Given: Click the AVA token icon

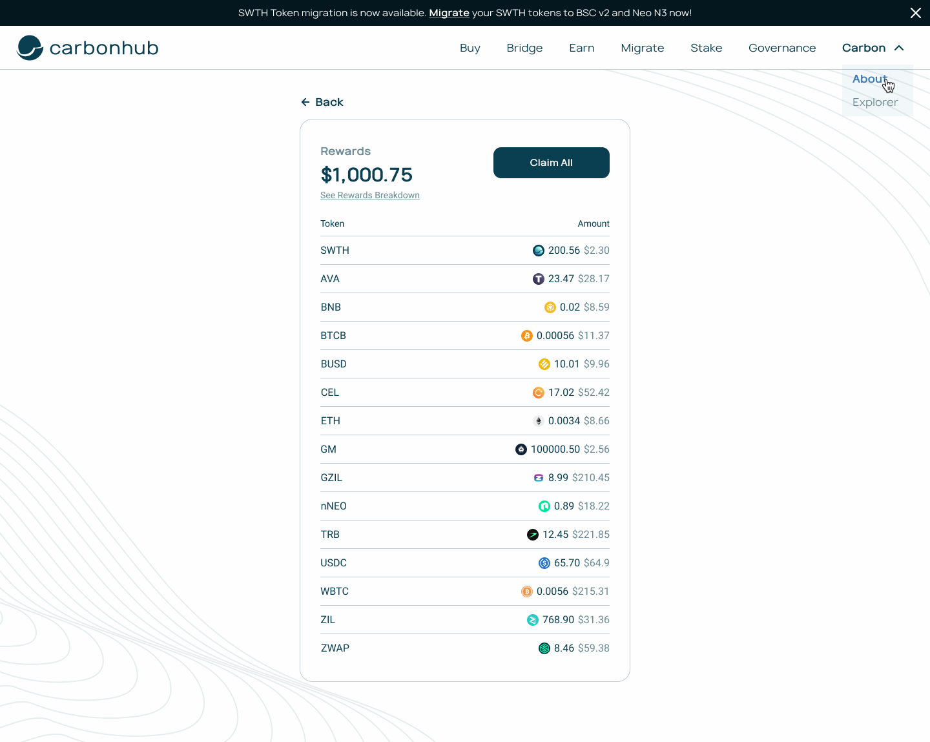Looking at the screenshot, I should click(539, 279).
